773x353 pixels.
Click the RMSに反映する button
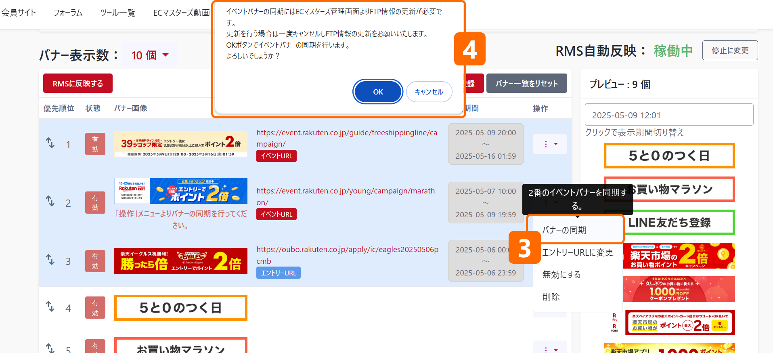point(78,83)
